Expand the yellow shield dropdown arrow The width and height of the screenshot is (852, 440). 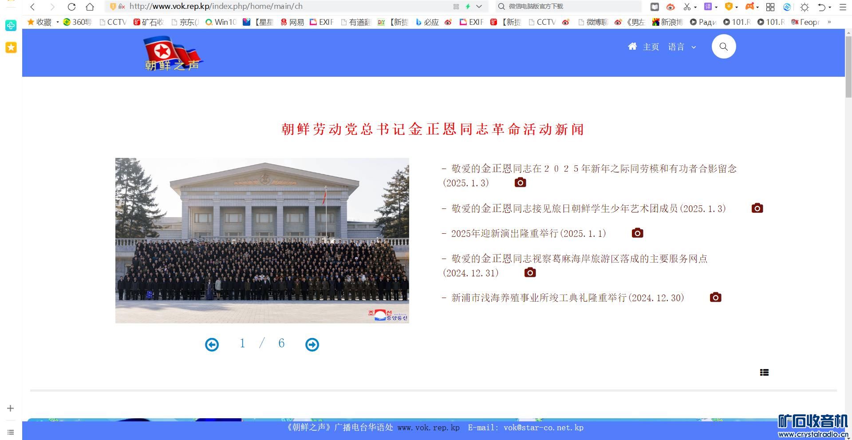[737, 7]
